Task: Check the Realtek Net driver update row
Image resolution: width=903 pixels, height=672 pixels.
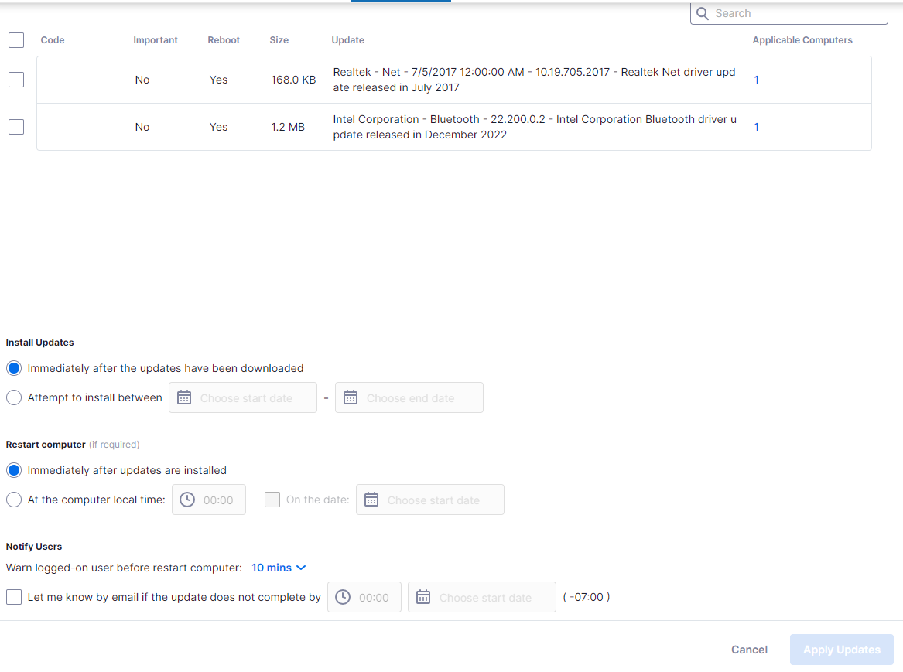Action: (16, 80)
